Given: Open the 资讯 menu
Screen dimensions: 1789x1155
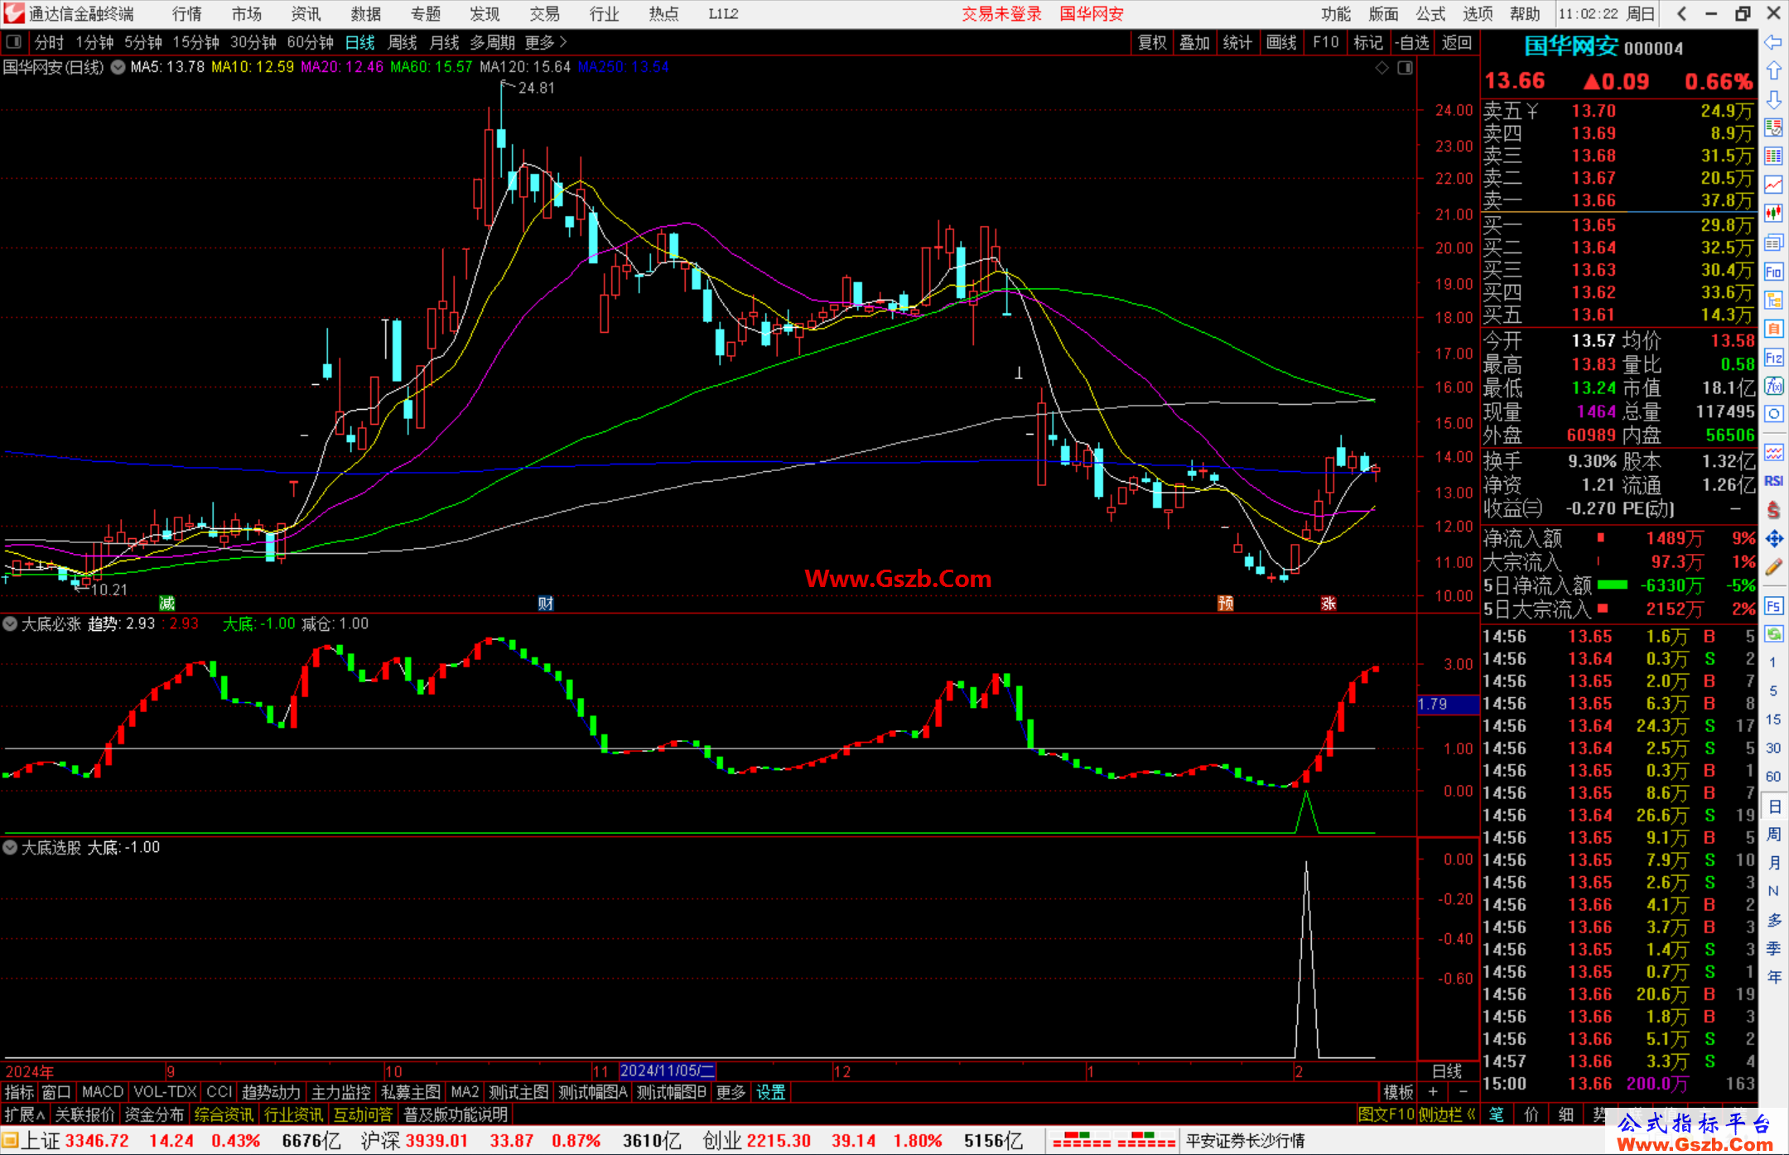Looking at the screenshot, I should (306, 14).
